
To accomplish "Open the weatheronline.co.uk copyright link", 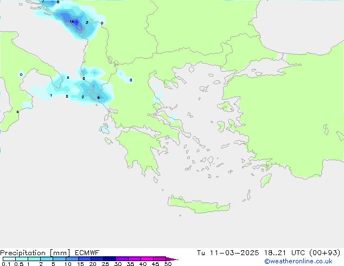I will 298,261.
